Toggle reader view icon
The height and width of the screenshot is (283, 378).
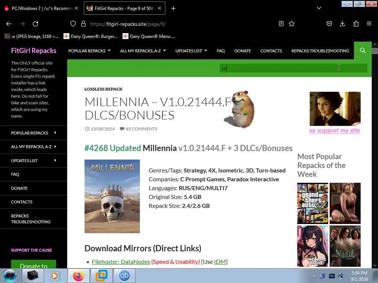(281, 24)
